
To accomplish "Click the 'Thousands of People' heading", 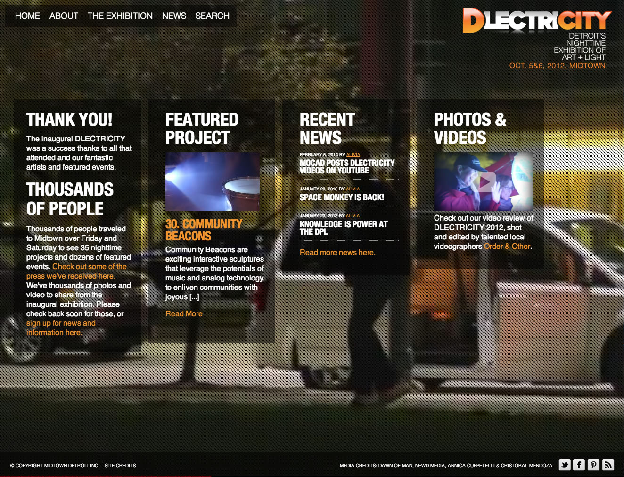I will (x=70, y=199).
